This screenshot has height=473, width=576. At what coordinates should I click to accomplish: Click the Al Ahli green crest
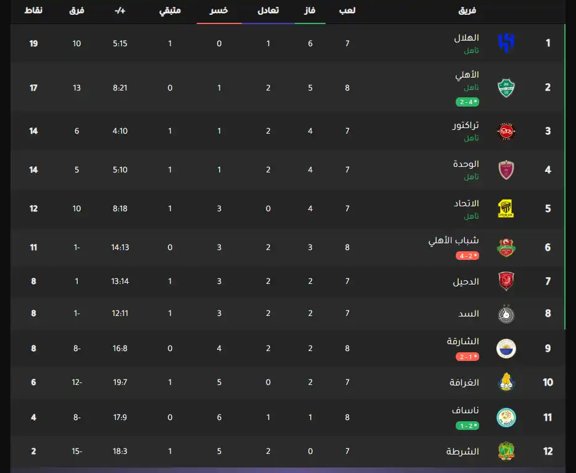pos(506,87)
